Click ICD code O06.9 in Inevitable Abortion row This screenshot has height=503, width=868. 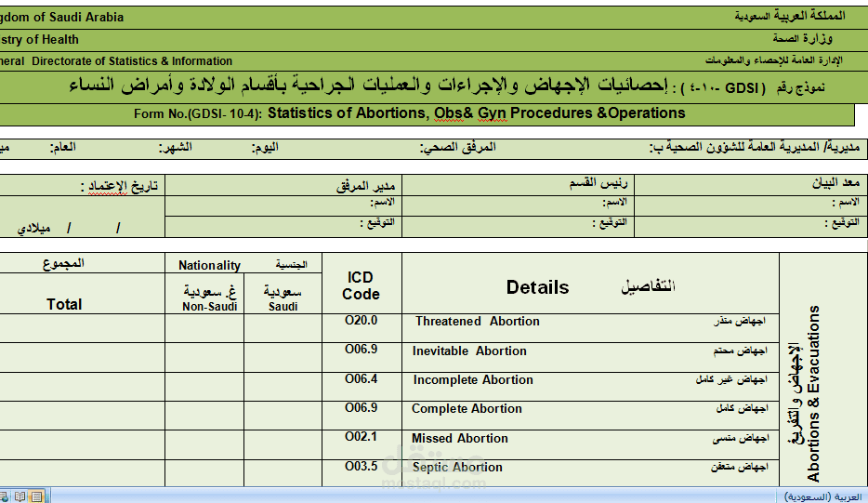[361, 349]
